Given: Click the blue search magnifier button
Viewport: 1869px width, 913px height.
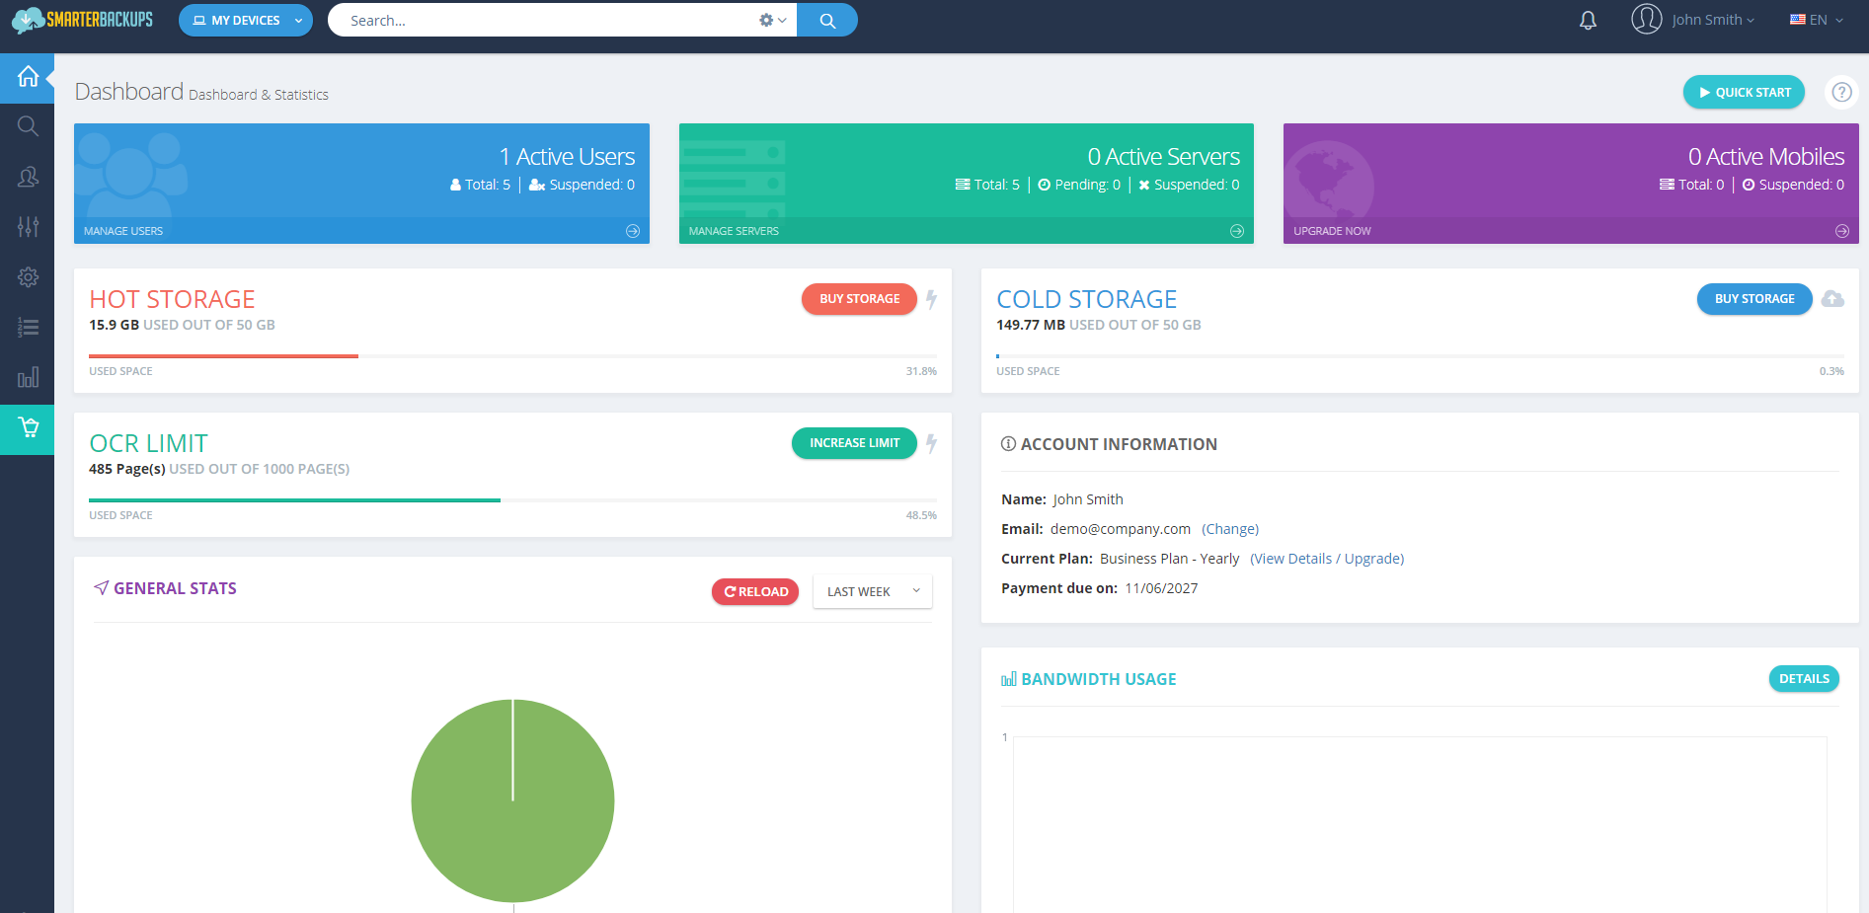Looking at the screenshot, I should point(827,20).
